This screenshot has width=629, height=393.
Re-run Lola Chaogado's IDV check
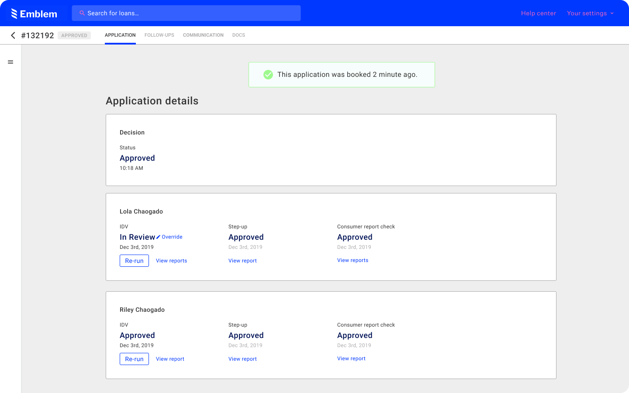(134, 261)
